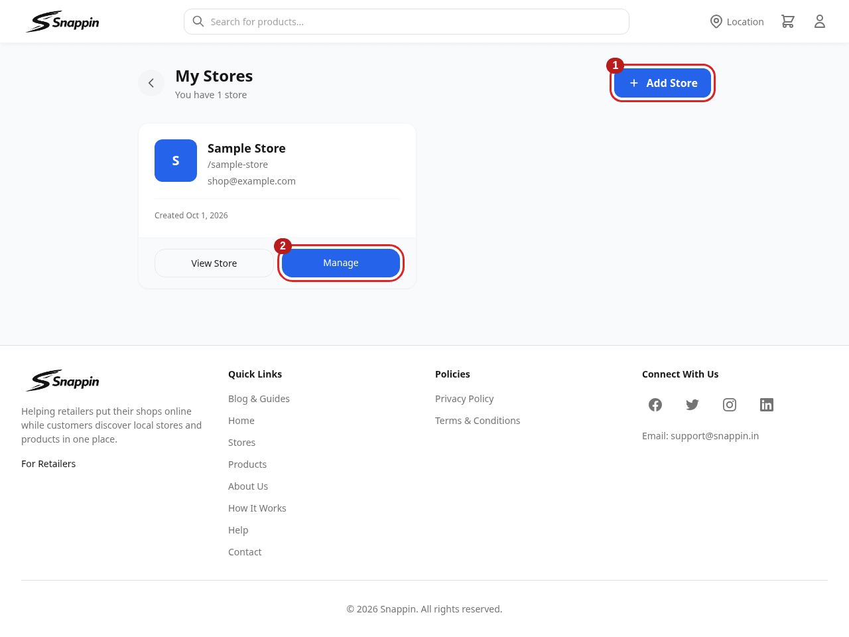Open the Location selector text
This screenshot has height=637, width=849.
(745, 22)
